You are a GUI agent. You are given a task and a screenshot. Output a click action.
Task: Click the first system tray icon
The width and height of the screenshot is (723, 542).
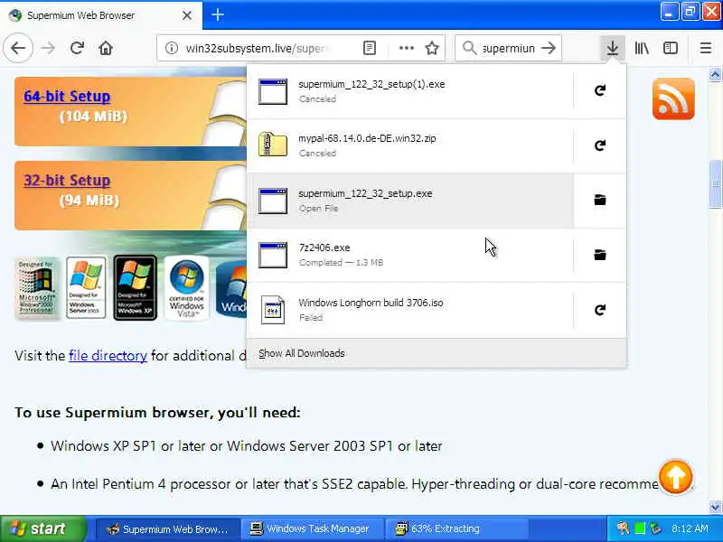pos(623,528)
